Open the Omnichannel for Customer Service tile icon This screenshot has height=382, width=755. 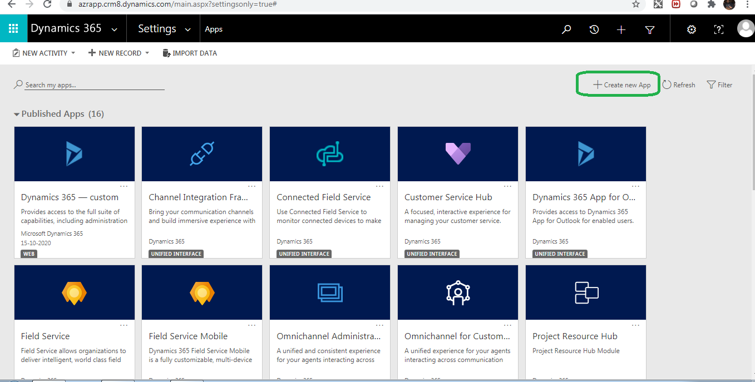(458, 292)
